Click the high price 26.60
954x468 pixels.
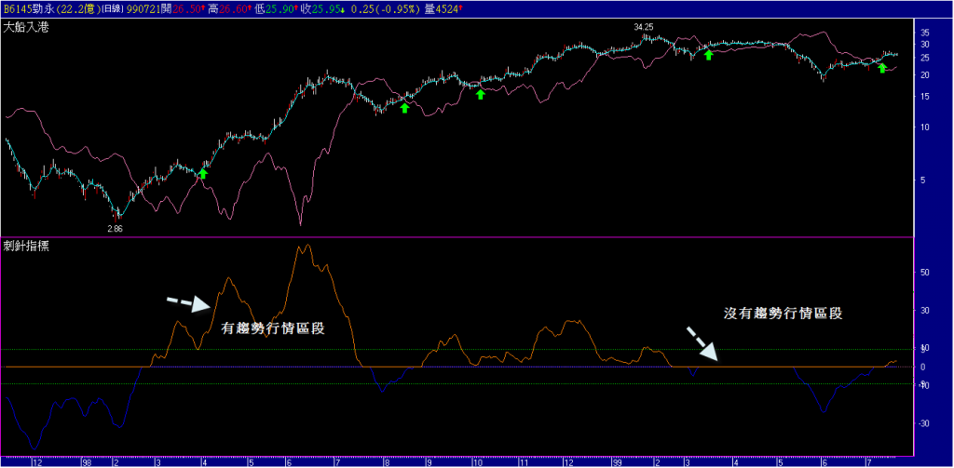[234, 7]
